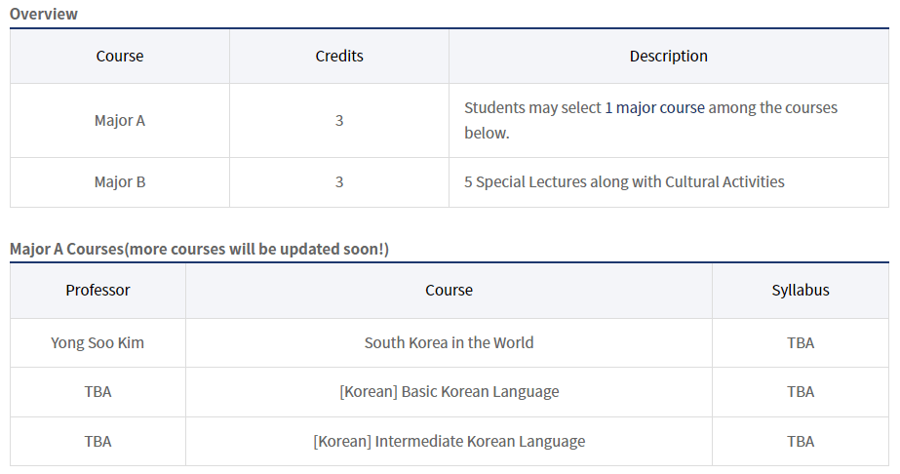900x474 pixels.
Task: Select professor Yong Soo Kim
Action: [98, 342]
